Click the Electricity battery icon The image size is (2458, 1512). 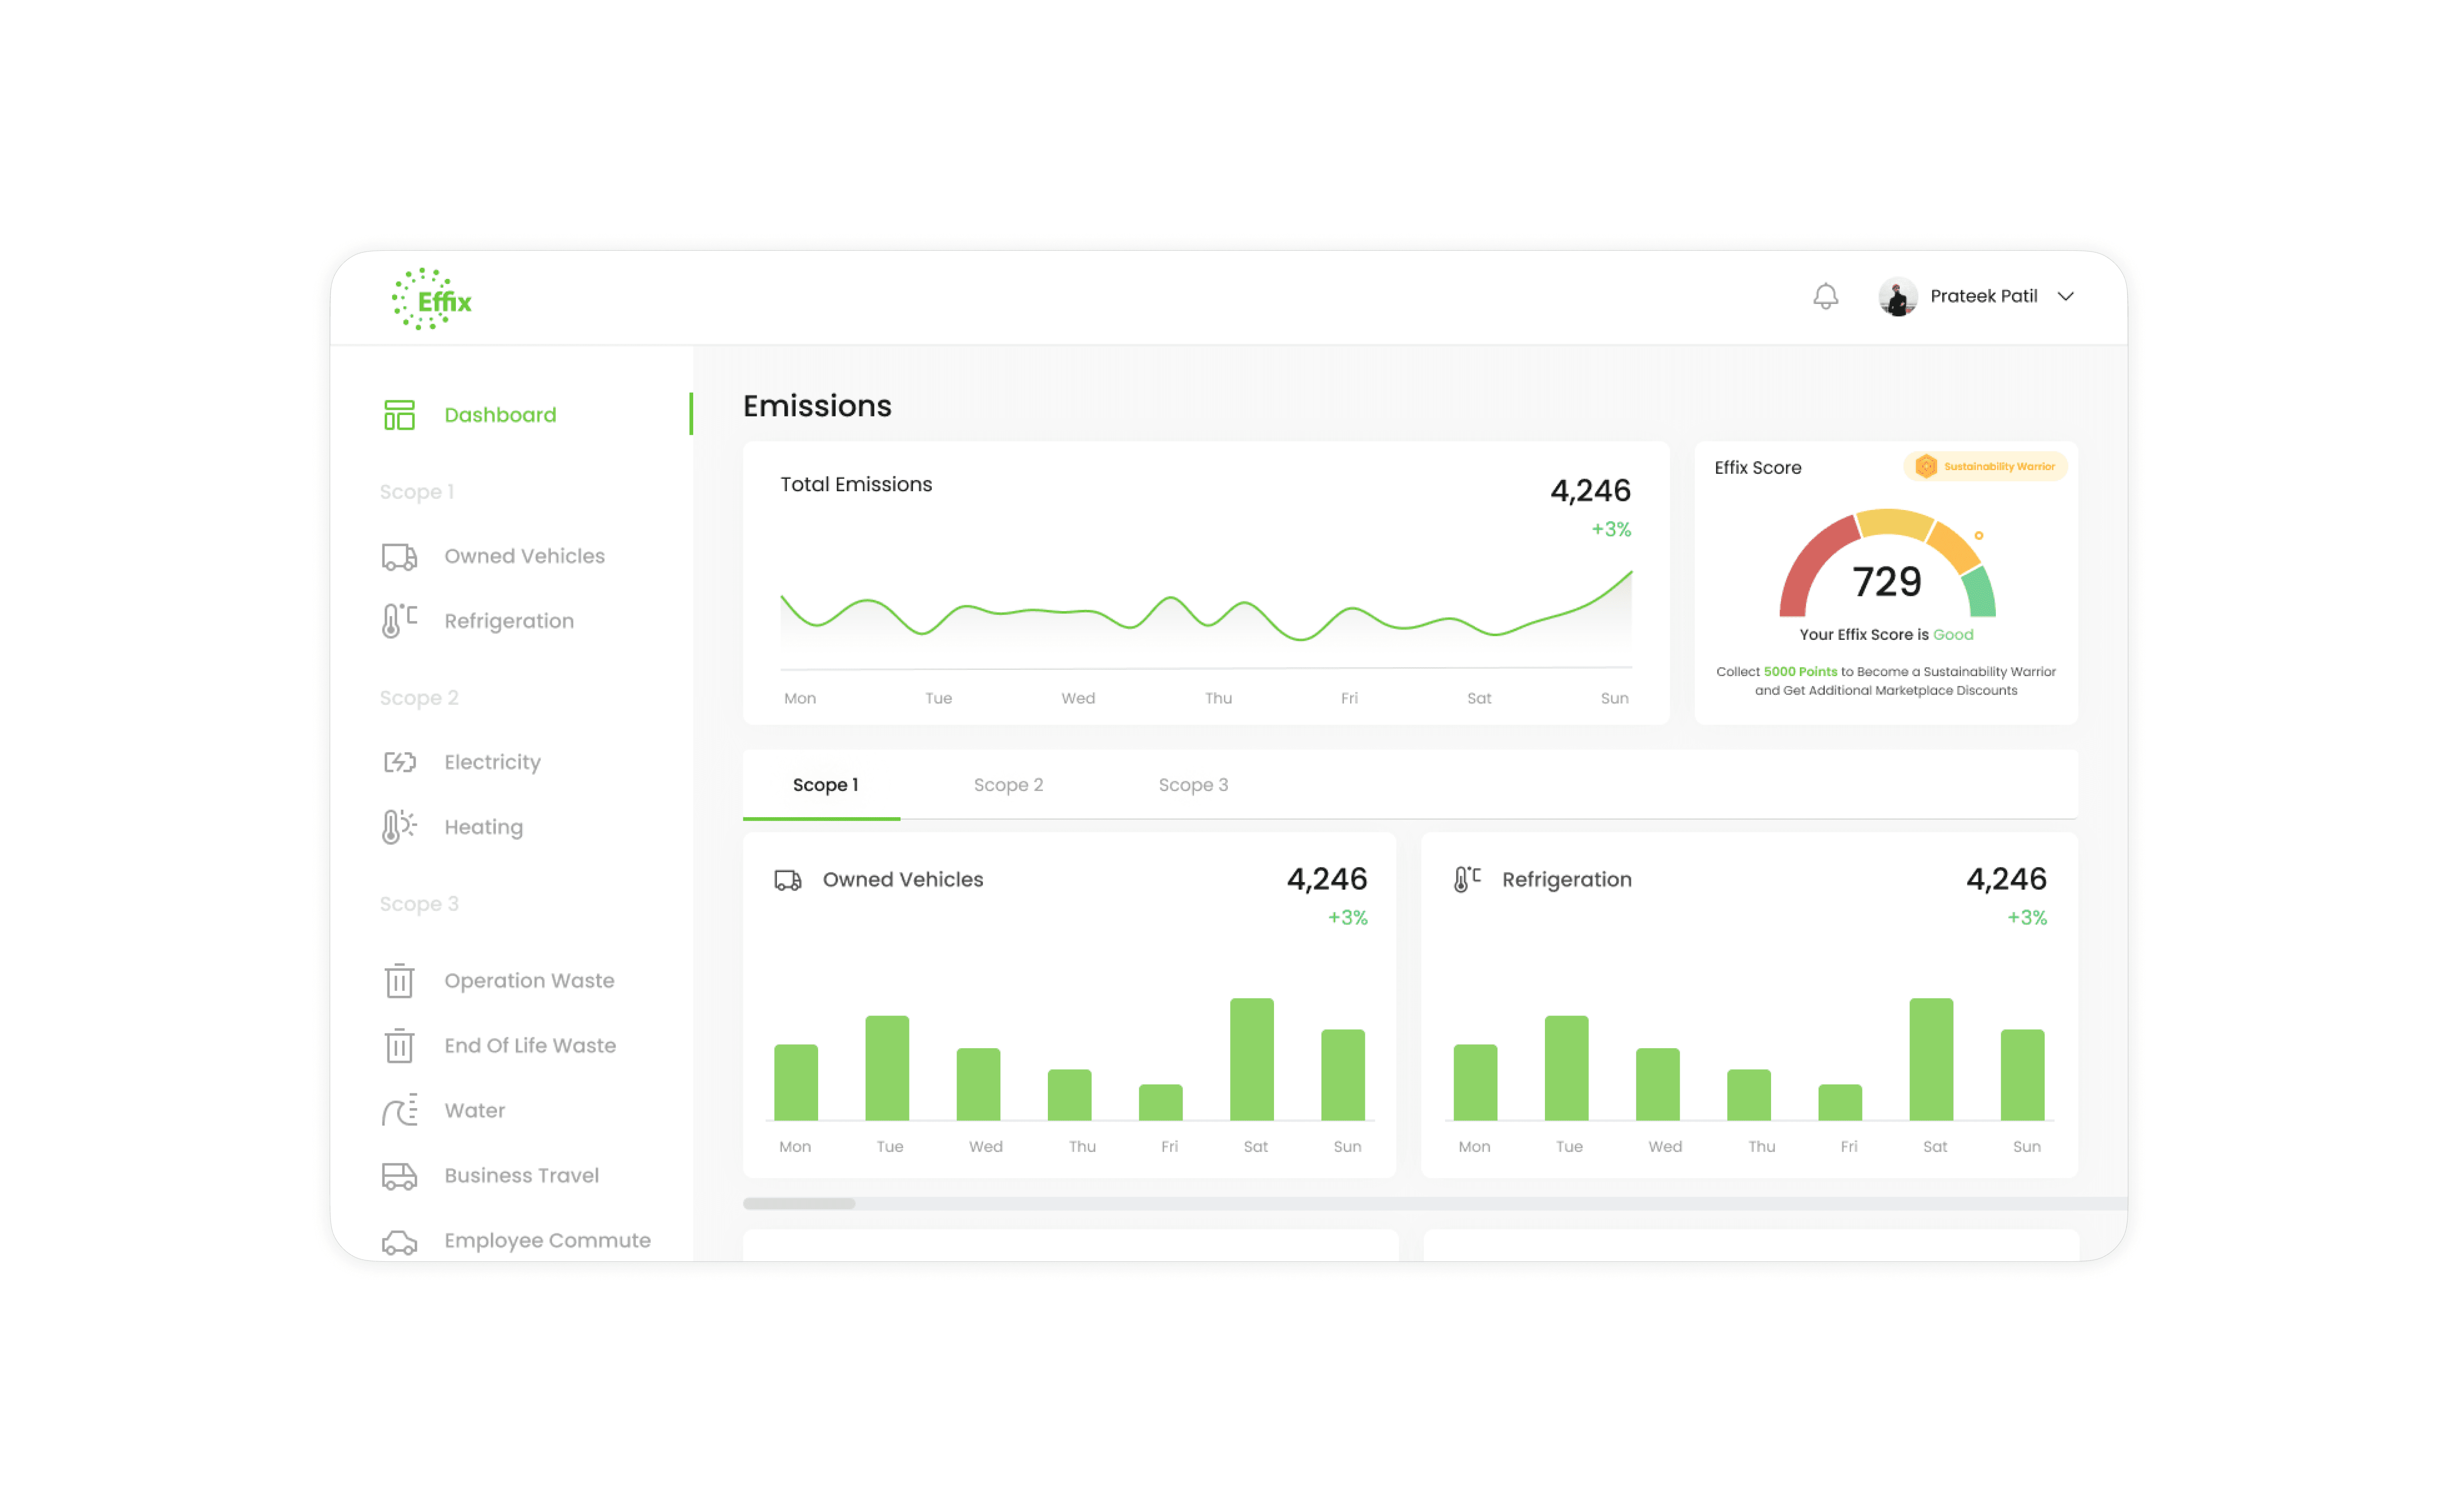coord(399,762)
